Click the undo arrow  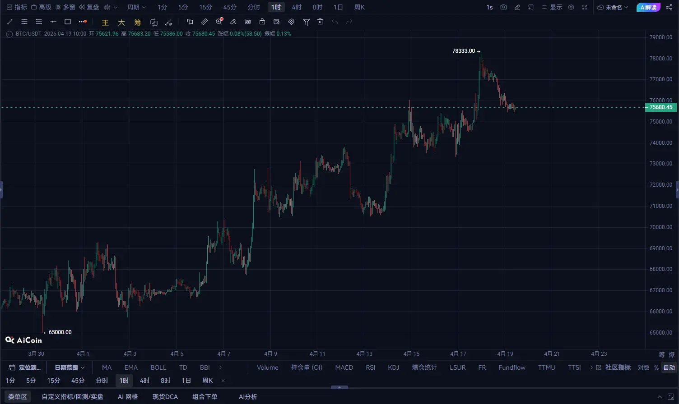tap(335, 22)
